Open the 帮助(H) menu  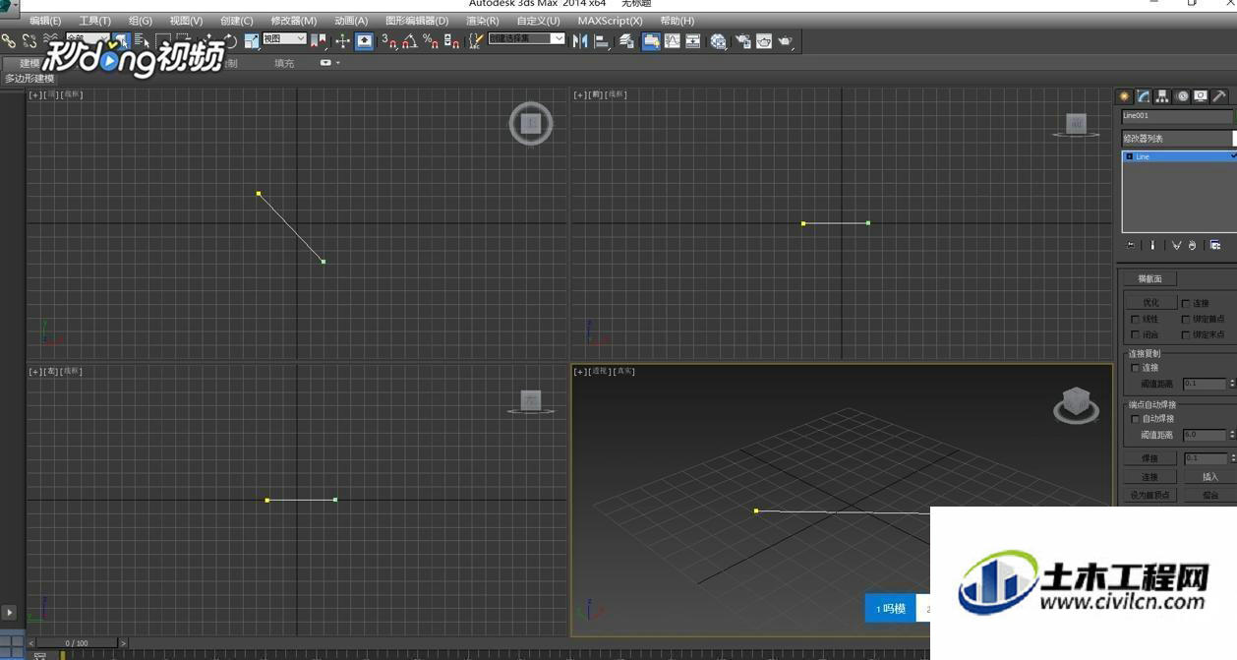click(677, 21)
